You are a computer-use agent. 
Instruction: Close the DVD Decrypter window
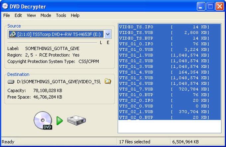[x=219, y=6]
